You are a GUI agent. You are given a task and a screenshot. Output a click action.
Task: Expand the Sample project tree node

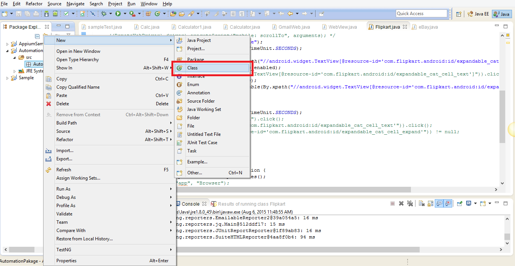(7, 78)
